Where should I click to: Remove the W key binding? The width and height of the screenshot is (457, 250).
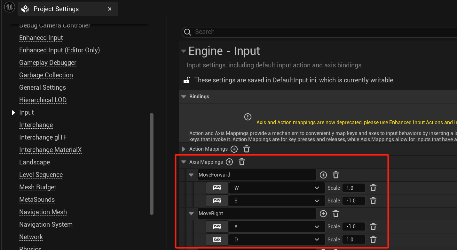pos(373,188)
